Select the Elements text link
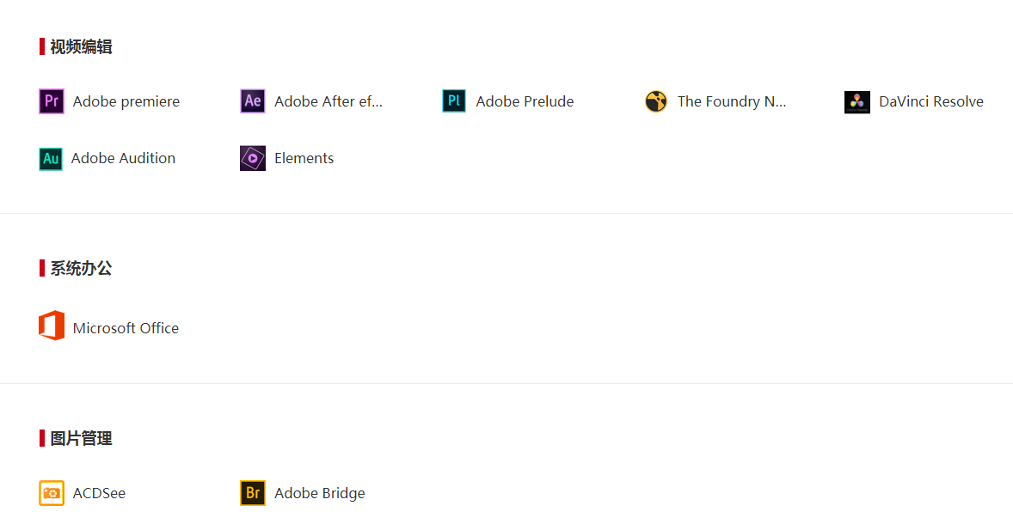This screenshot has width=1013, height=530. (304, 158)
